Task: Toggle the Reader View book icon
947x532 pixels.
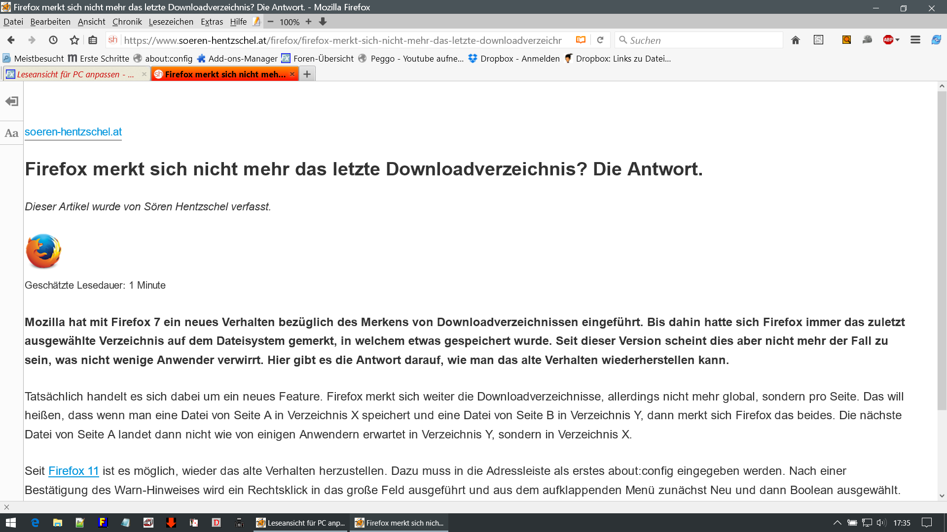Action: tap(581, 40)
